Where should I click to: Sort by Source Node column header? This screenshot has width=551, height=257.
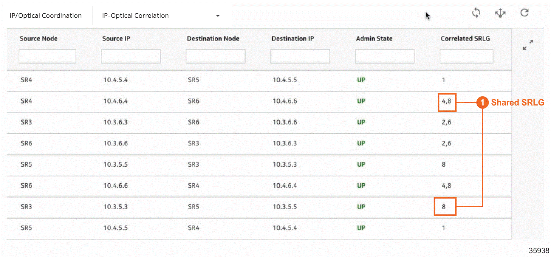point(38,38)
